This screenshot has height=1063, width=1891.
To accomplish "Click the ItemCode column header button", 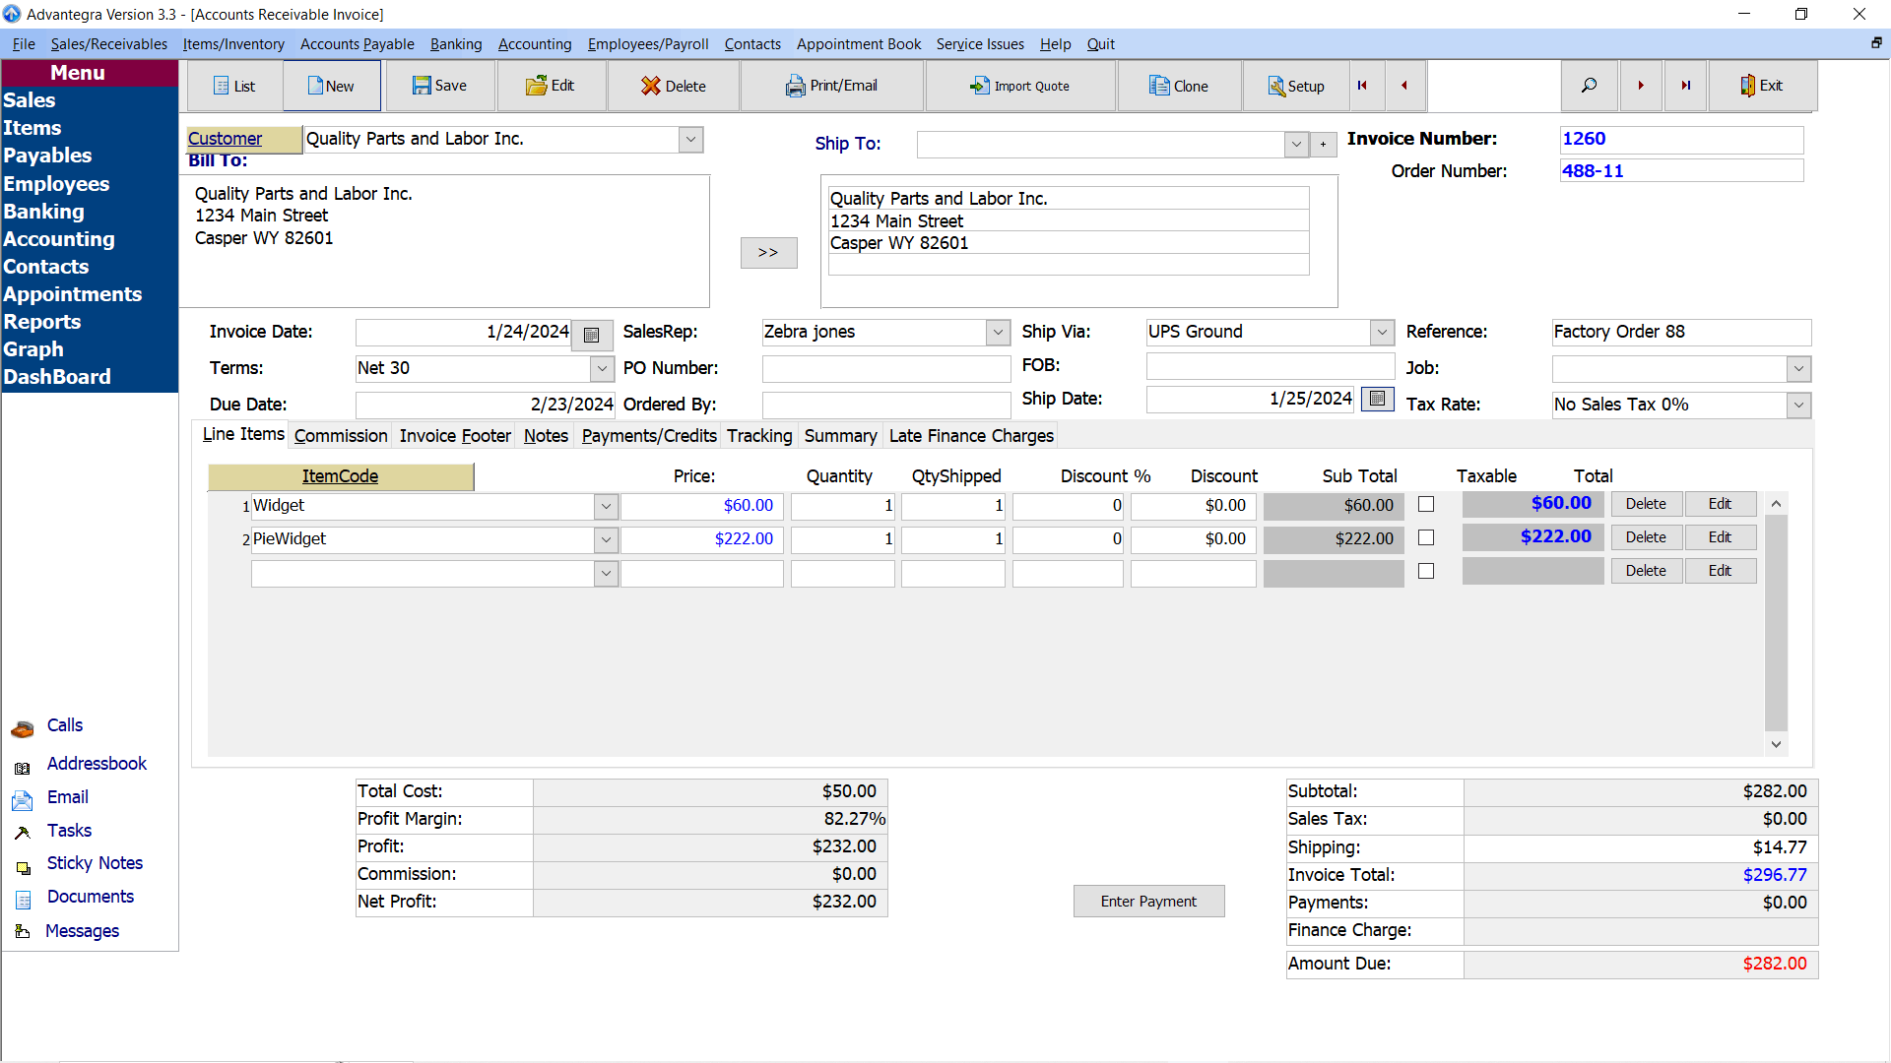I will 341,476.
